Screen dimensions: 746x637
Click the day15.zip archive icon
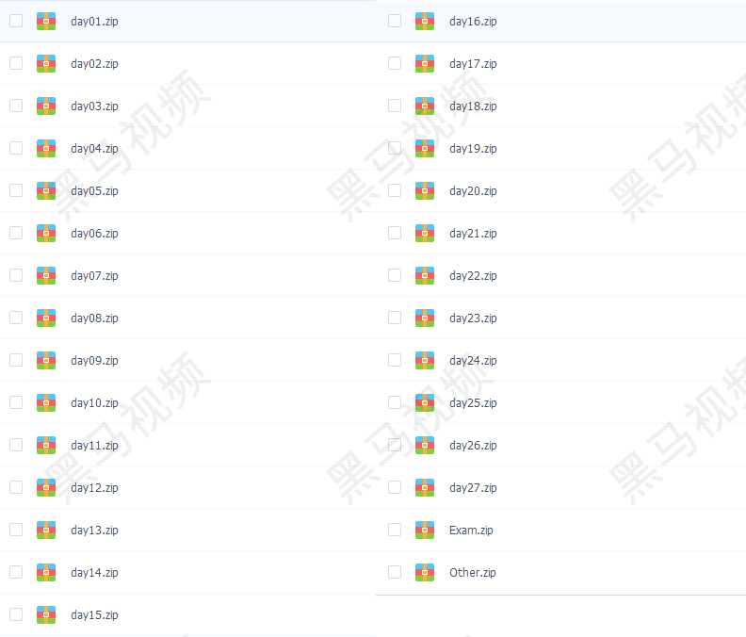click(x=46, y=614)
